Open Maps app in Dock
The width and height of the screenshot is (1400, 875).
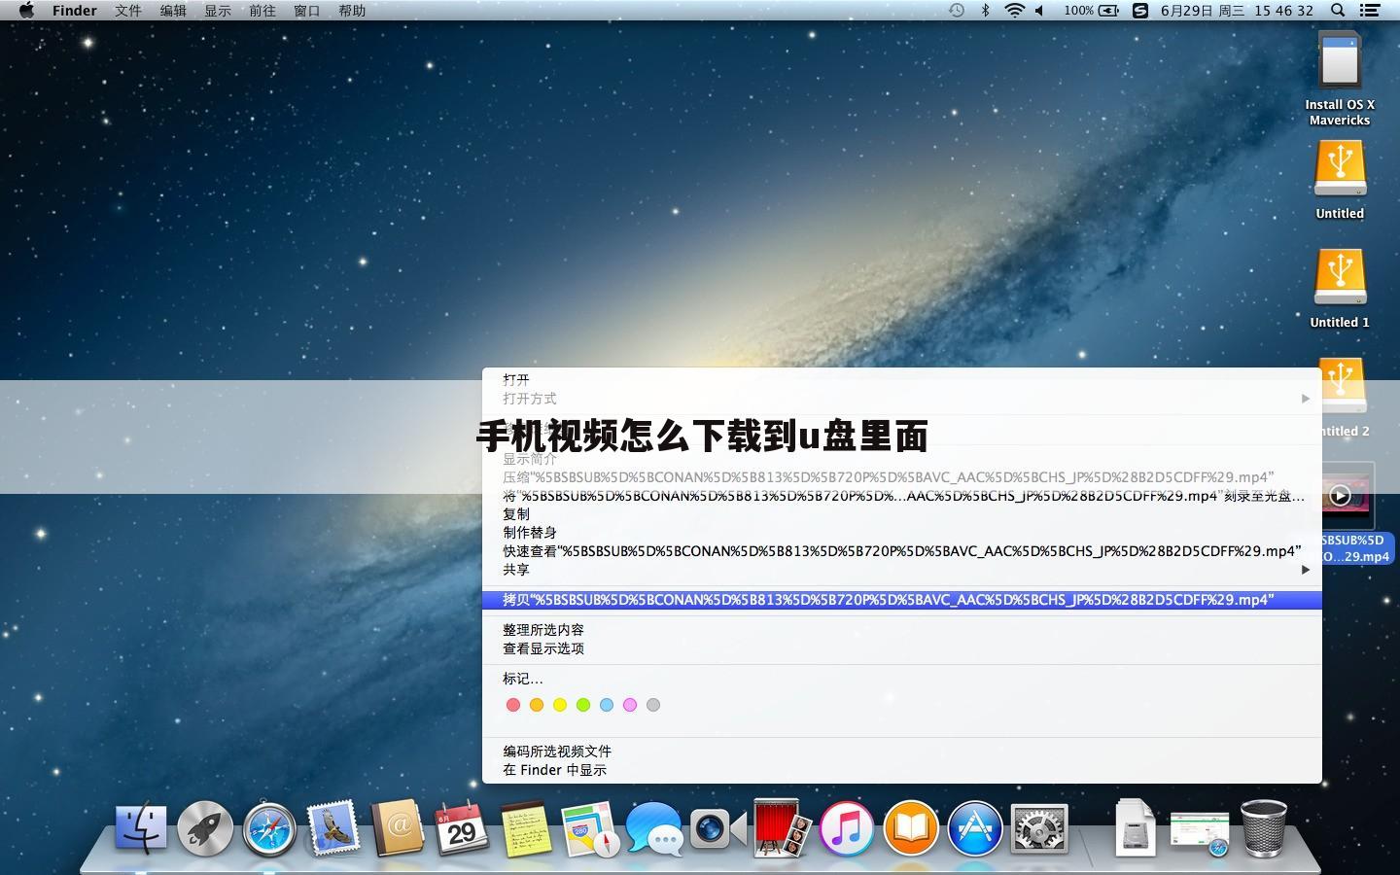[590, 828]
